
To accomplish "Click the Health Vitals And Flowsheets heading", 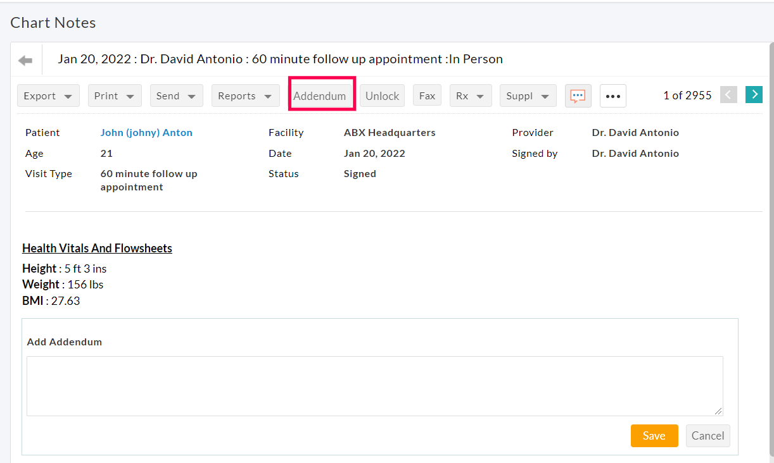I will click(97, 248).
